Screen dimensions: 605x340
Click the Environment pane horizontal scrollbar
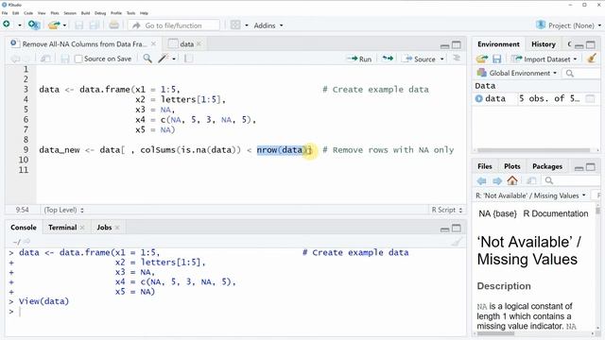pos(533,150)
